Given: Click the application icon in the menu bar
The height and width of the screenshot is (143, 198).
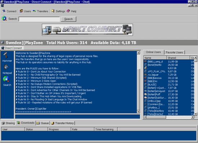Looking at the screenshot, I should tap(3, 5).
